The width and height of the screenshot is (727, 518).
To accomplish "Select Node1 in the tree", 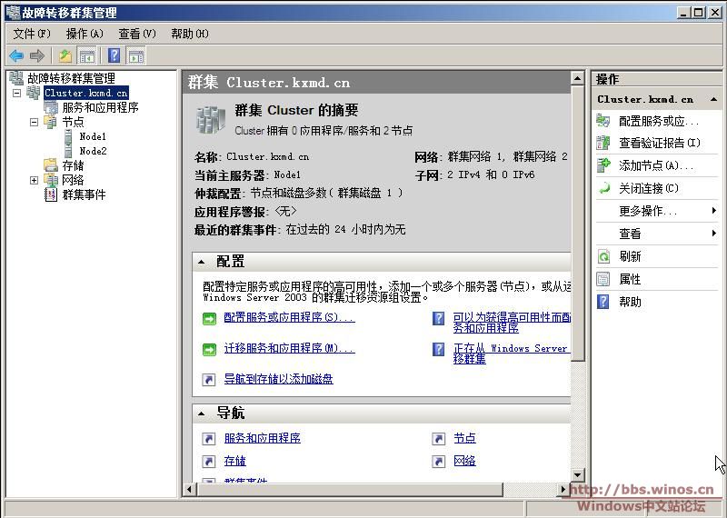I will point(93,136).
